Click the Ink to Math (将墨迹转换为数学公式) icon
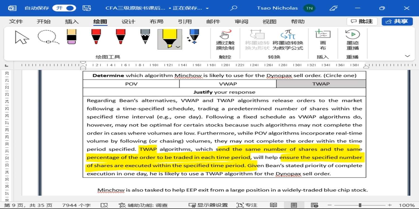This screenshot has width=419, height=209. (288, 40)
